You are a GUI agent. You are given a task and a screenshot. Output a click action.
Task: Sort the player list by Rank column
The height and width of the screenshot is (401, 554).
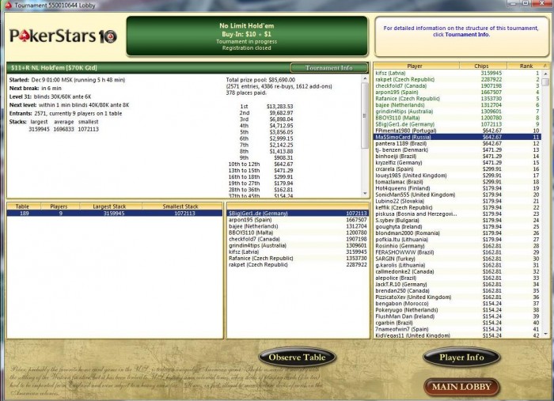pyautogui.click(x=526, y=66)
